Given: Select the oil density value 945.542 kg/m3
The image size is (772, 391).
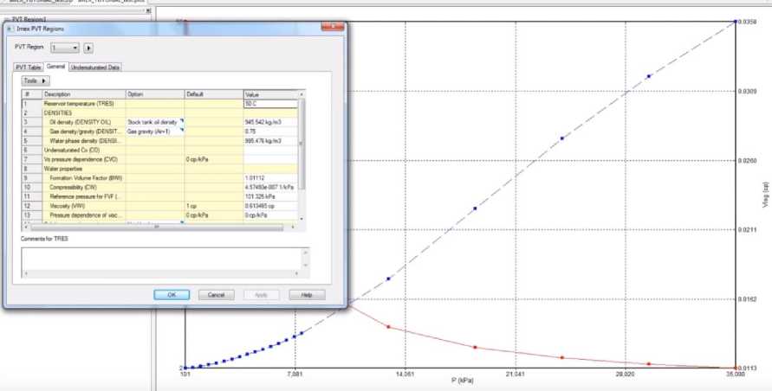Looking at the screenshot, I should pyautogui.click(x=271, y=122).
